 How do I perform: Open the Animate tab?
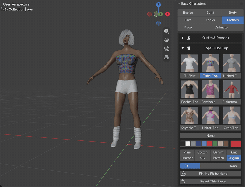pos(221,28)
